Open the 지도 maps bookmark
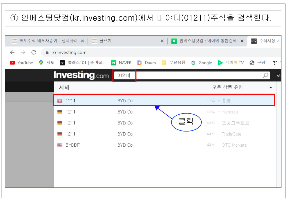The width and height of the screenshot is (287, 200). pyautogui.click(x=47, y=63)
